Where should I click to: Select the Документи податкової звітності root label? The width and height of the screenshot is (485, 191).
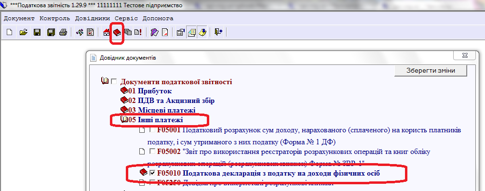point(176,82)
